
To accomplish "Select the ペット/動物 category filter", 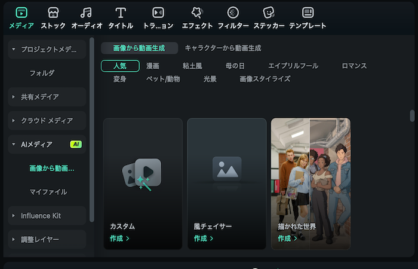I will click(x=163, y=79).
